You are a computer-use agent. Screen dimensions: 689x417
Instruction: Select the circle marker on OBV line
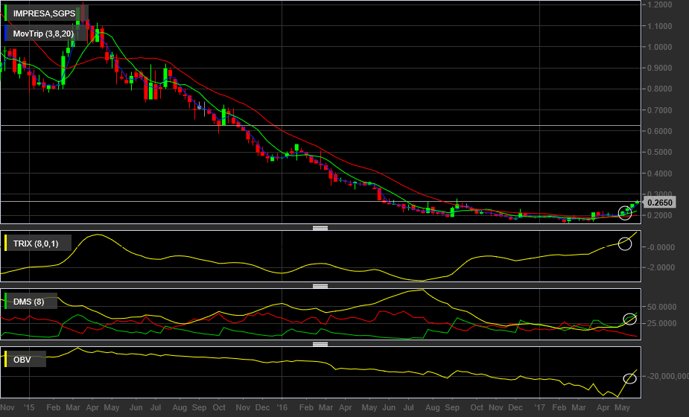(x=629, y=378)
